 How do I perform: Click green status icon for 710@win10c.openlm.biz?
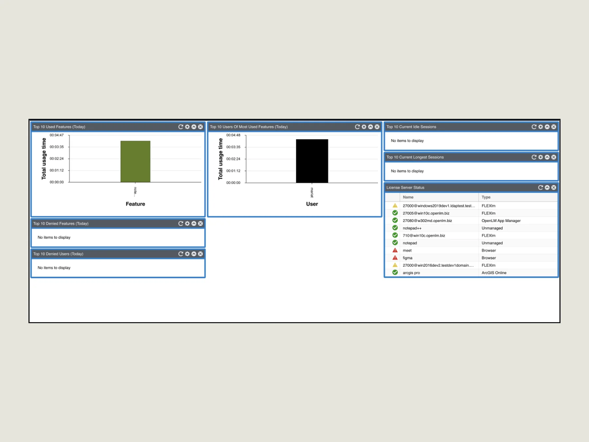(395, 235)
